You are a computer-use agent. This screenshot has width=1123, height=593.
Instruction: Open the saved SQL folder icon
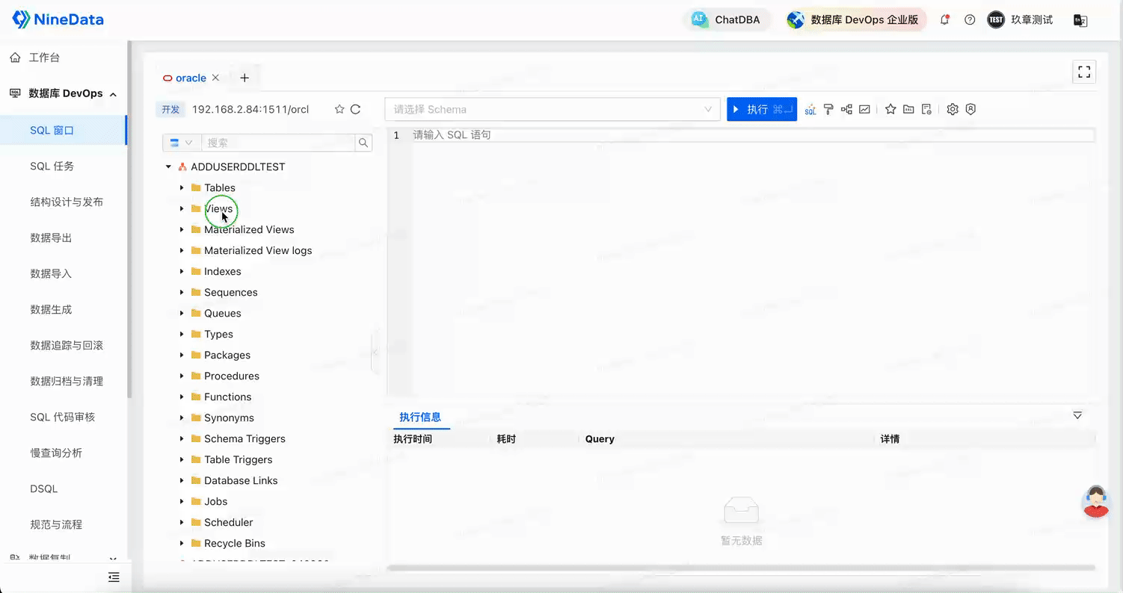(908, 110)
